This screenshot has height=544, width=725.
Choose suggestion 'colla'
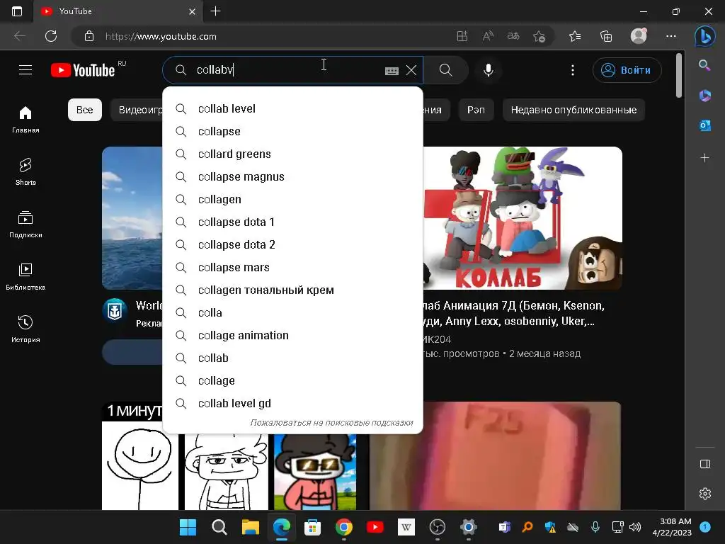(x=292, y=312)
